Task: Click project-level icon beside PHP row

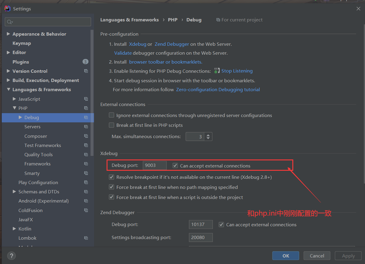Action: click(86, 108)
